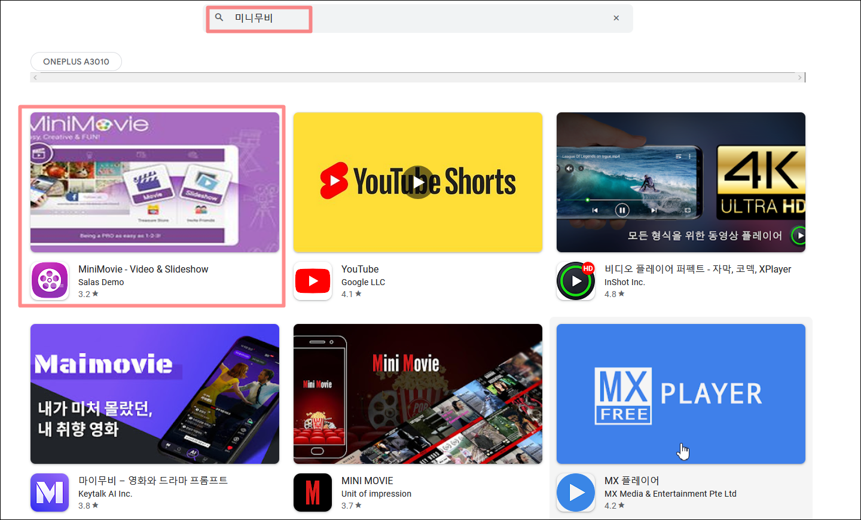Click MiniMovie 3.2 star rating
This screenshot has width=861, height=520.
pos(88,294)
